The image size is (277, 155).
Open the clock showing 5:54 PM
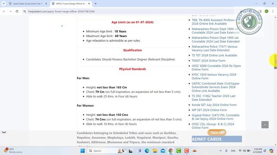tap(258, 151)
